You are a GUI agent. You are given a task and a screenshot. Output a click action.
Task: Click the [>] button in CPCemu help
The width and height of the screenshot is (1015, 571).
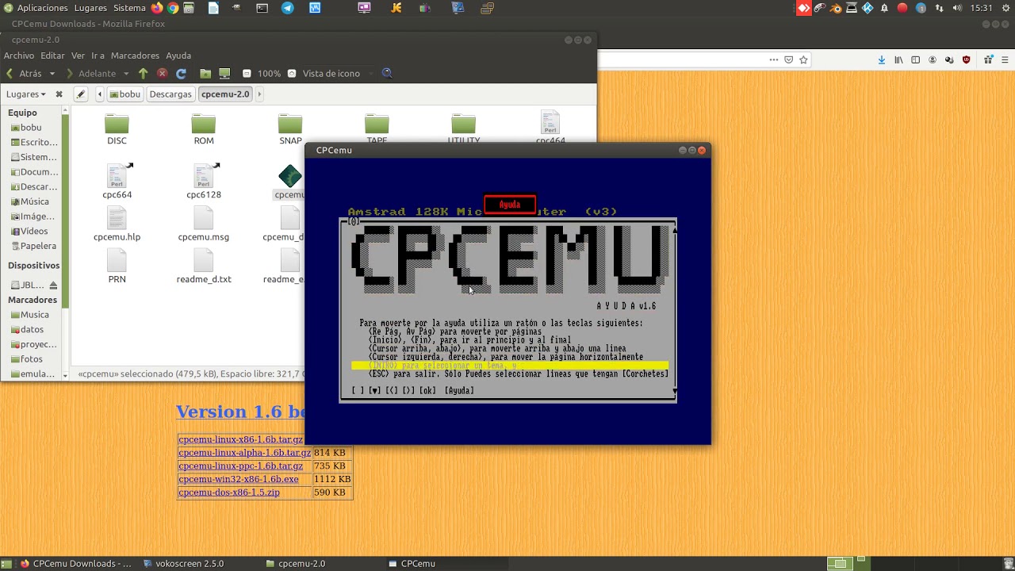(x=408, y=390)
